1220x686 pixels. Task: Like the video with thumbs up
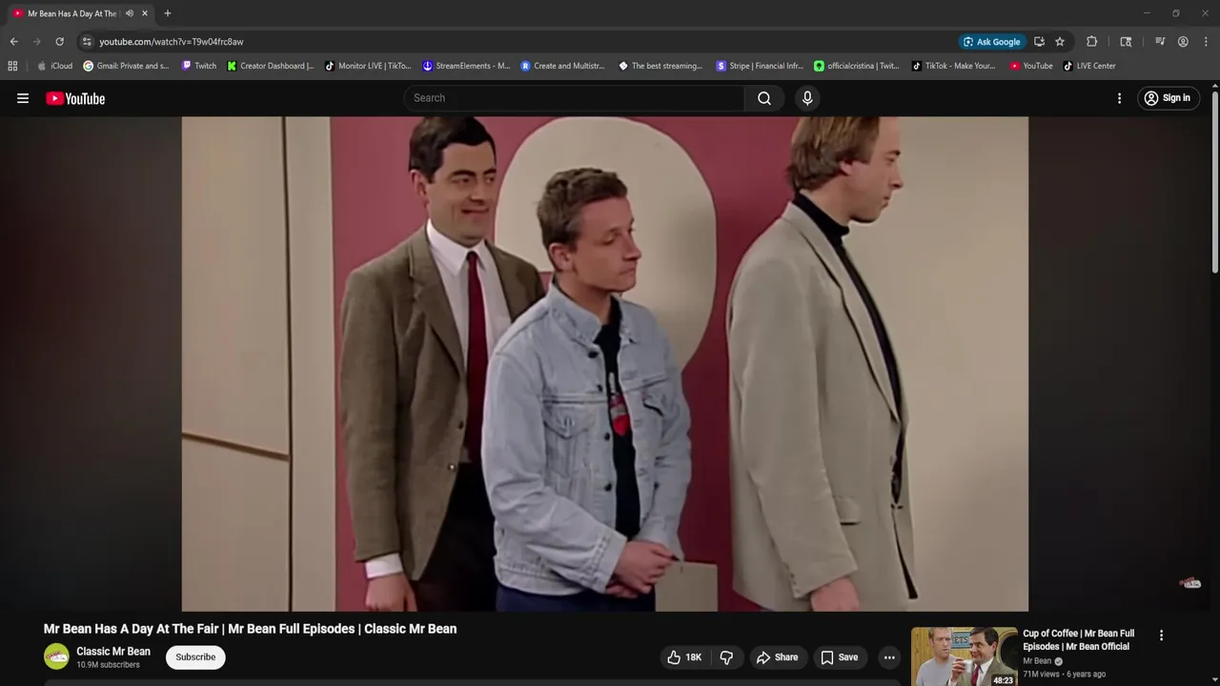[684, 657]
